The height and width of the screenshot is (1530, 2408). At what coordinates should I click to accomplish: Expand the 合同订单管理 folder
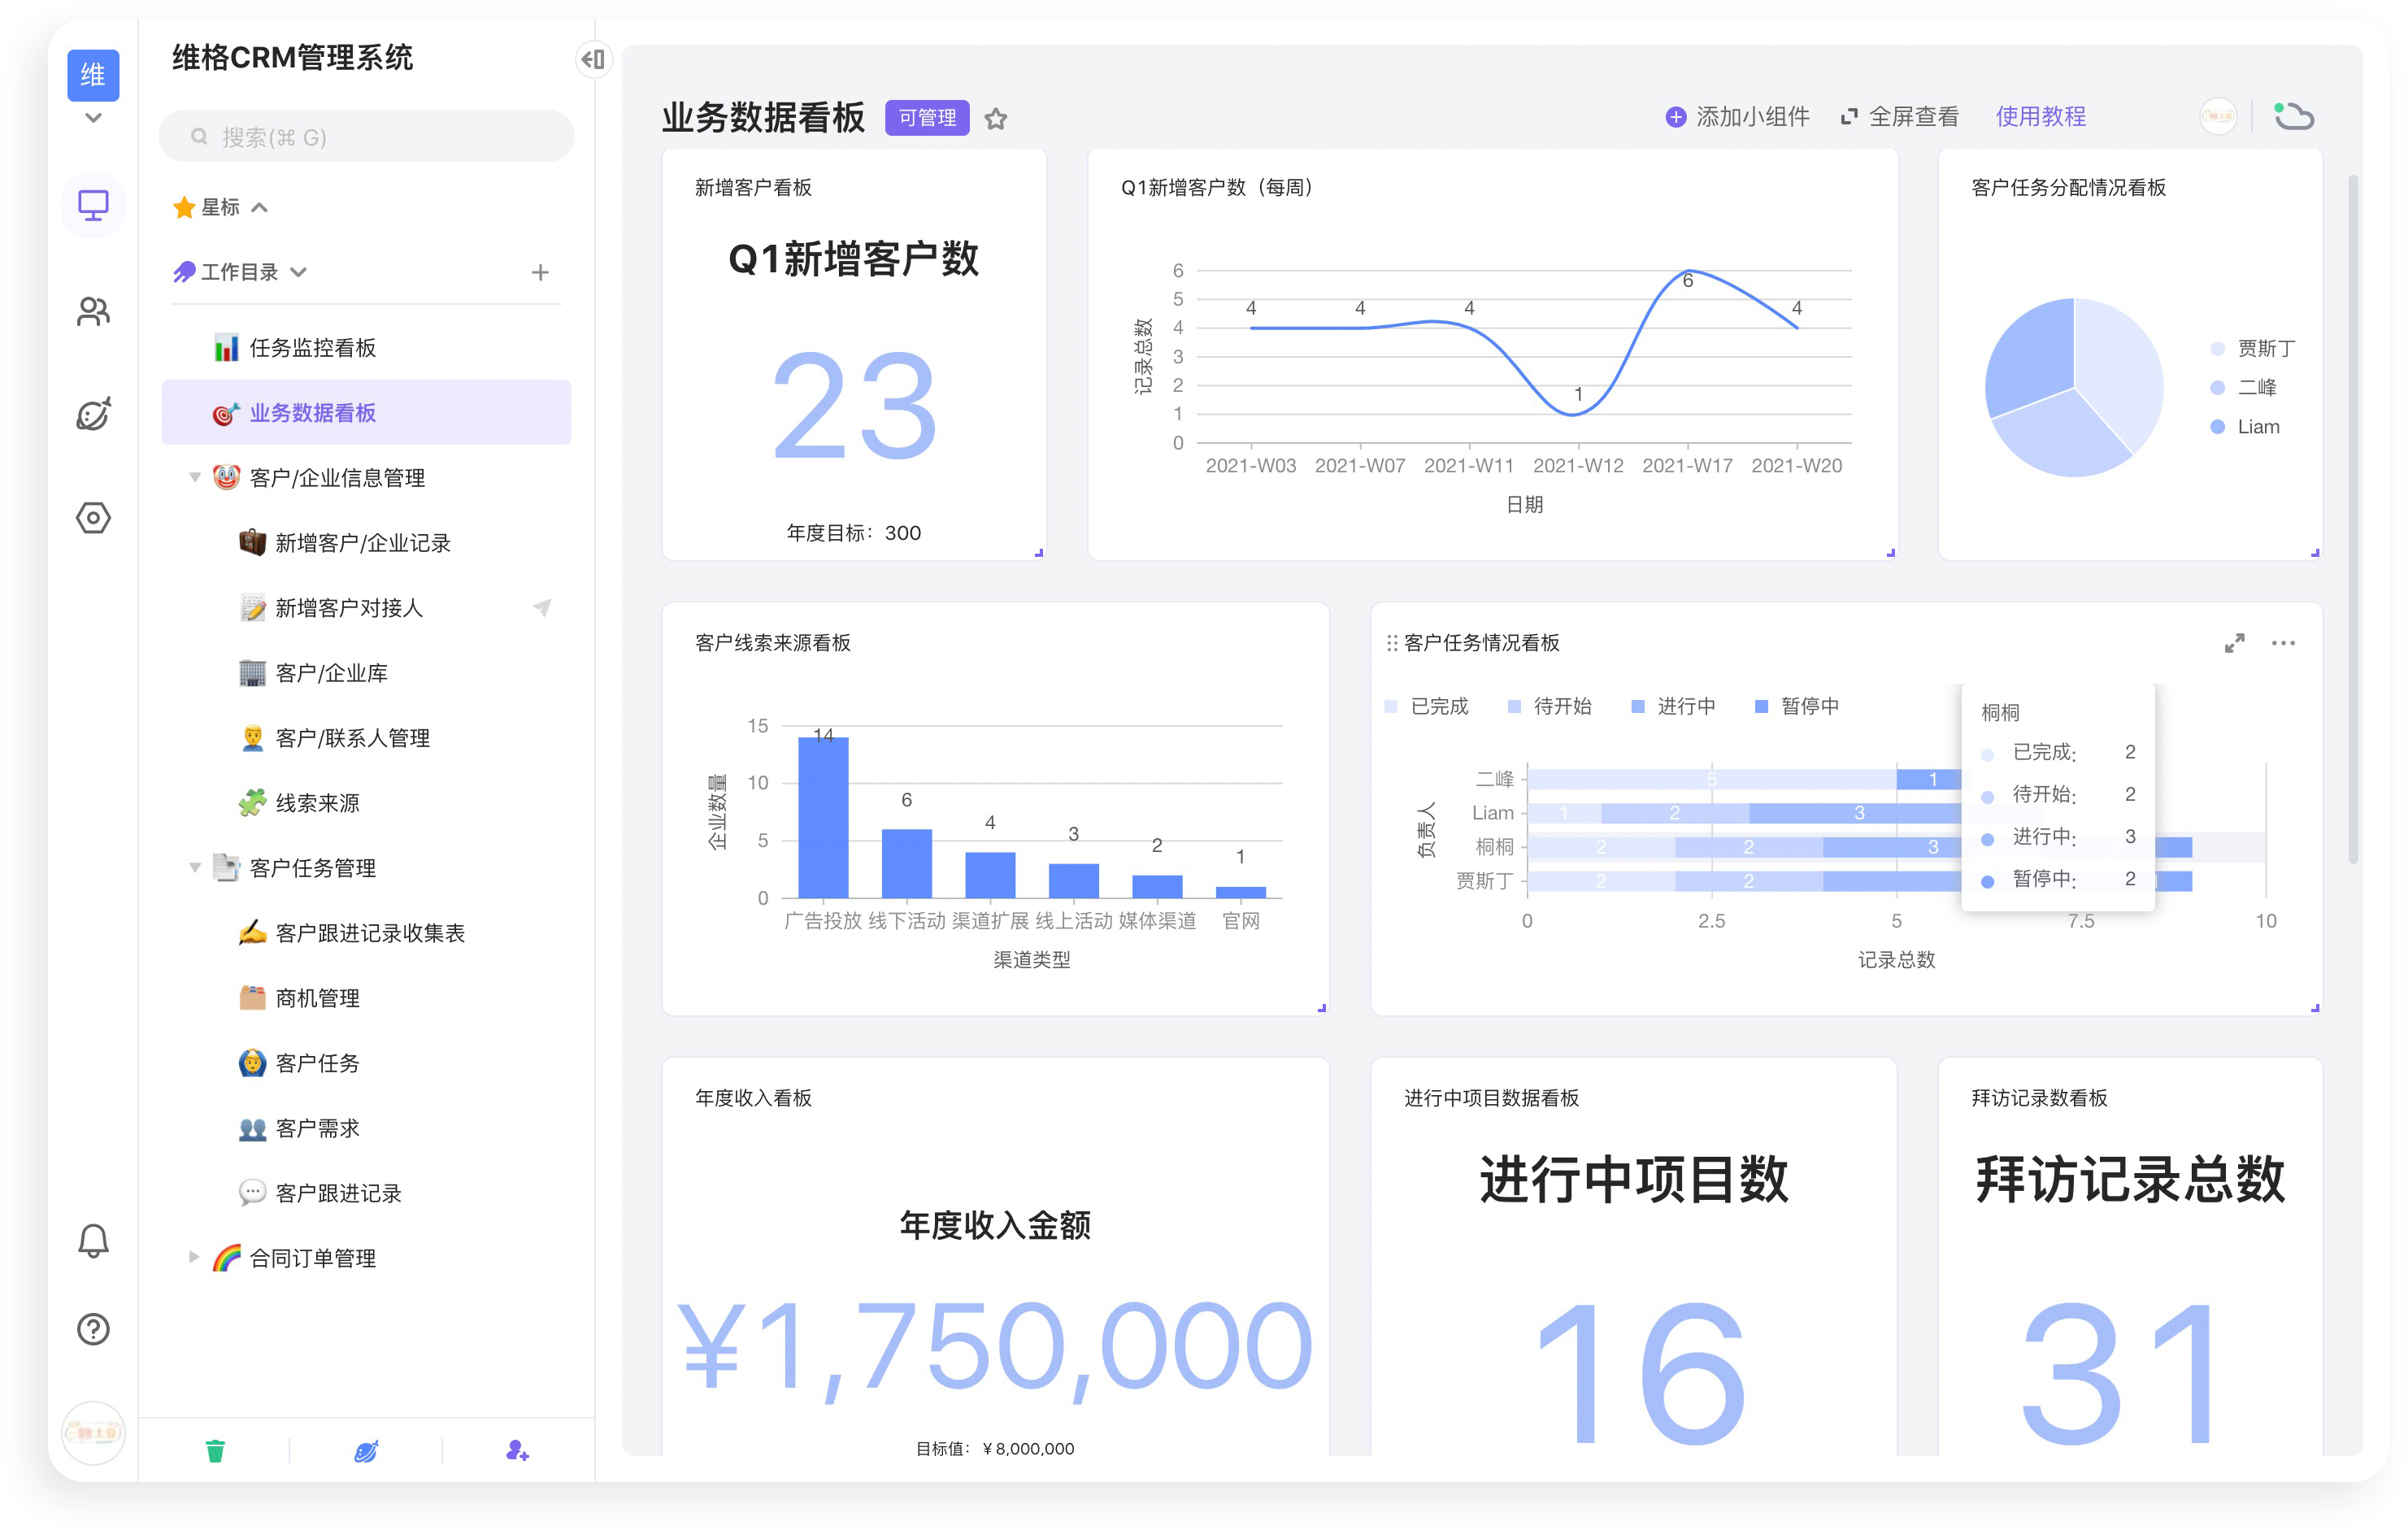click(194, 1258)
